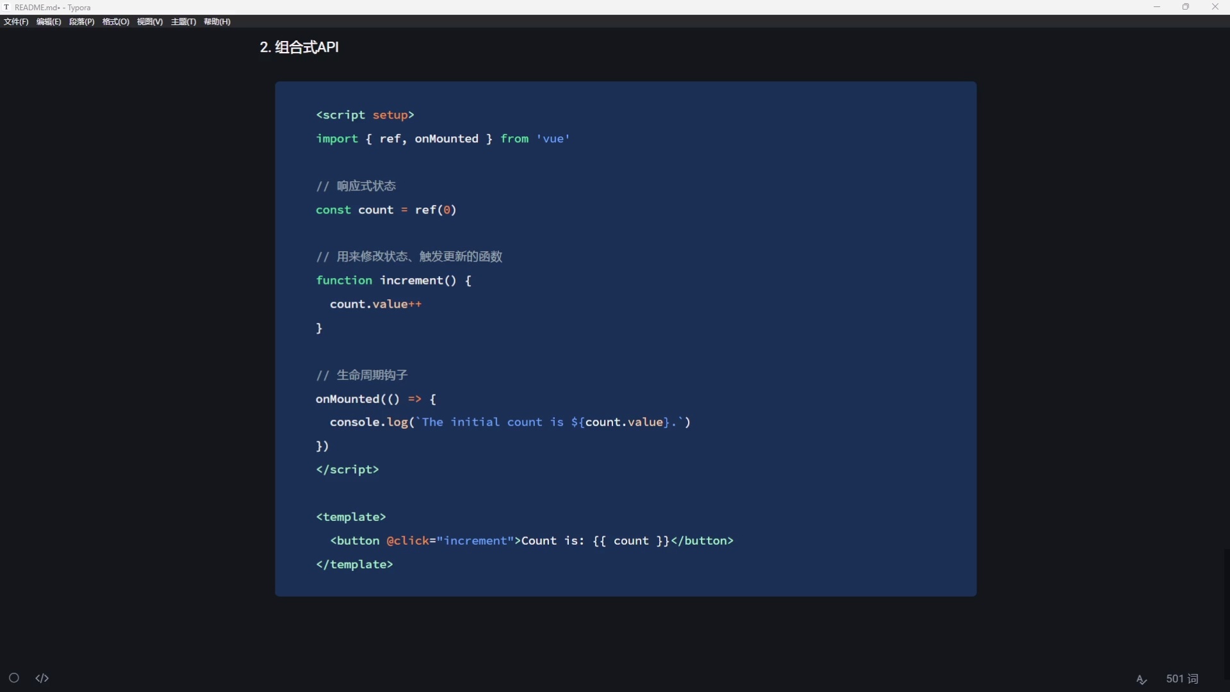Switch to source code mode icon
The width and height of the screenshot is (1230, 692).
tap(42, 678)
